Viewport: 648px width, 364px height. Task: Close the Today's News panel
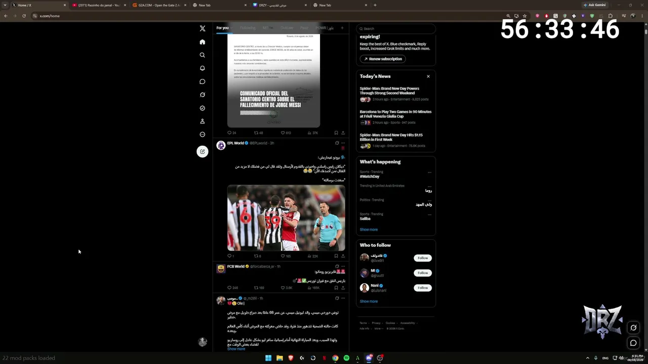pyautogui.click(x=428, y=76)
